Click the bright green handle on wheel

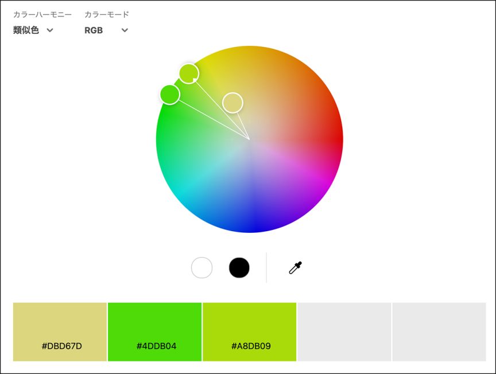[x=169, y=94]
